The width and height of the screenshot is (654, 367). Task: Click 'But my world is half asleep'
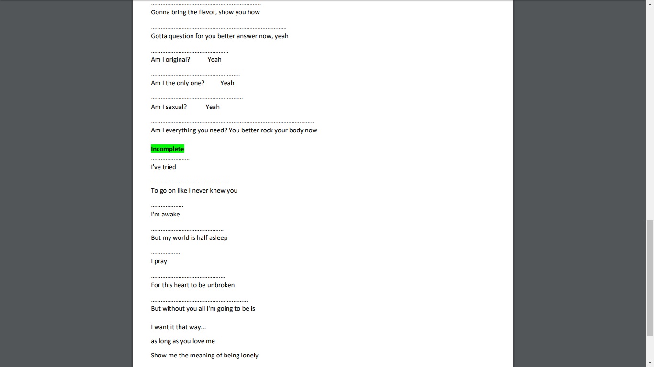189,238
